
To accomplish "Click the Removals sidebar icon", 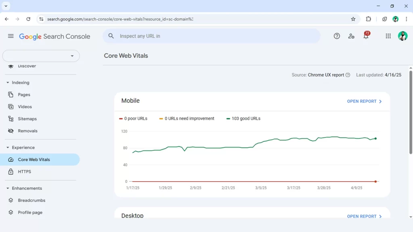I will (x=11, y=131).
